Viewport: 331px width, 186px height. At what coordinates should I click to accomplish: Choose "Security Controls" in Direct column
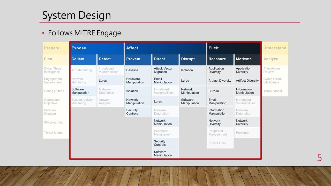coord(165,143)
